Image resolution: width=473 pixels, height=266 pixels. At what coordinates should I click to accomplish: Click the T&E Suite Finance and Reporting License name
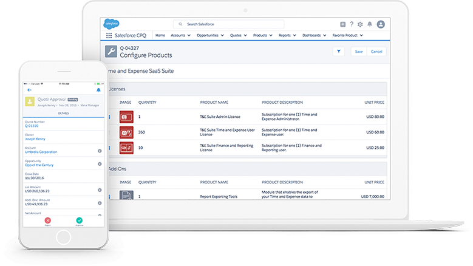[226, 148]
